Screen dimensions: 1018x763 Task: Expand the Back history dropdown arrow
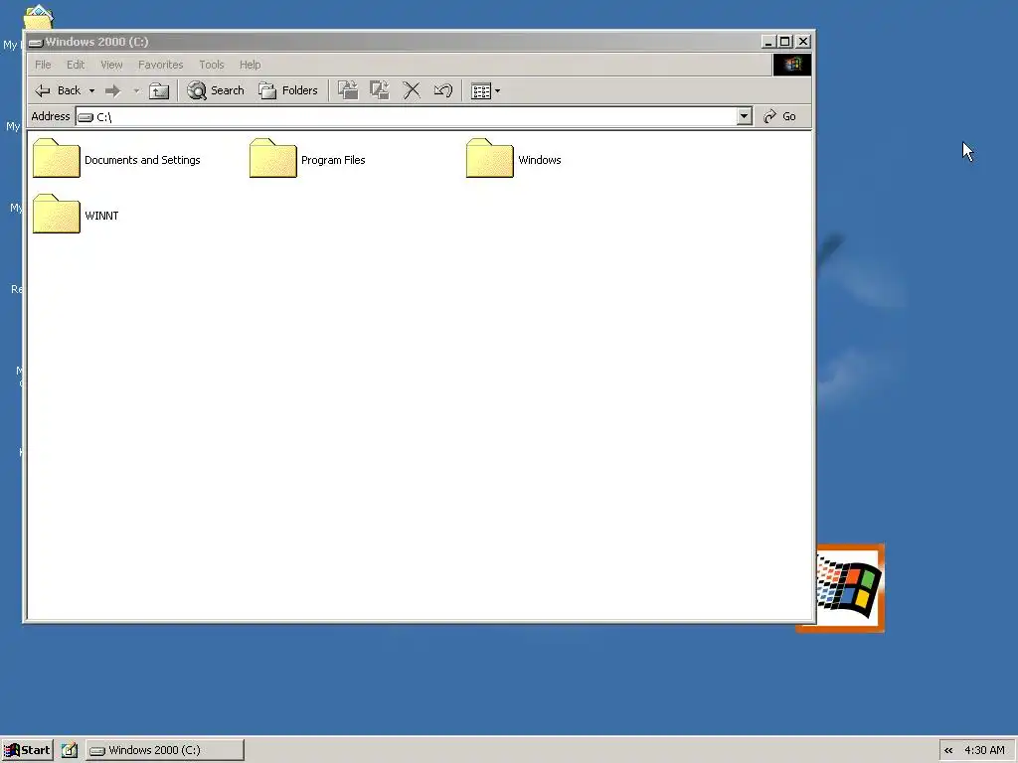pyautogui.click(x=91, y=90)
